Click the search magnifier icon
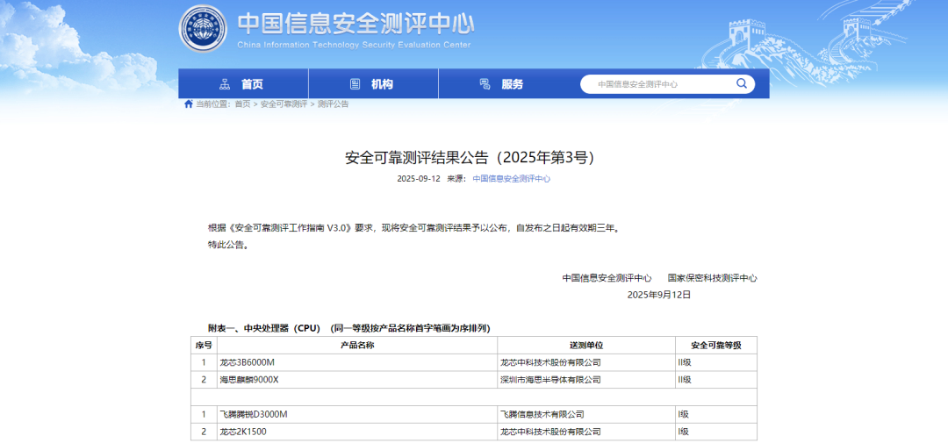 pos(741,84)
